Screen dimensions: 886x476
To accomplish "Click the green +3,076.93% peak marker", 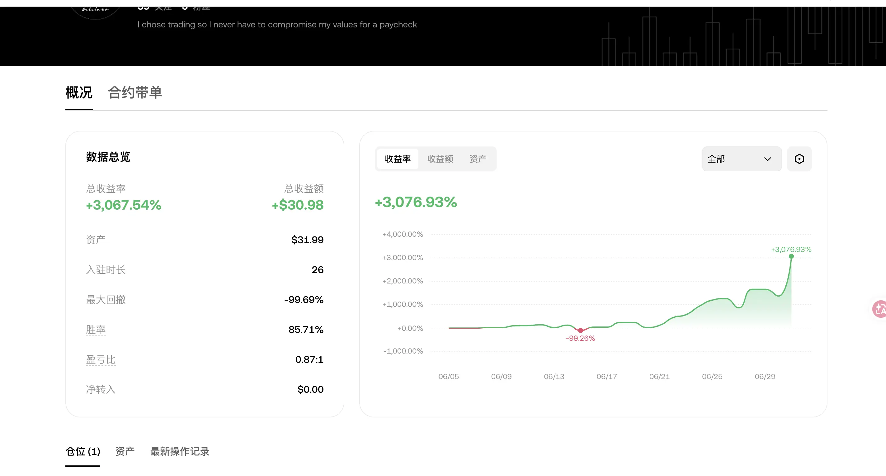I will 791,256.
